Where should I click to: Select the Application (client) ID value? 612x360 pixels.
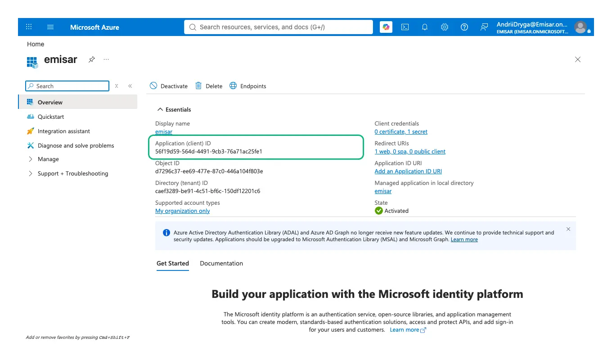209,152
